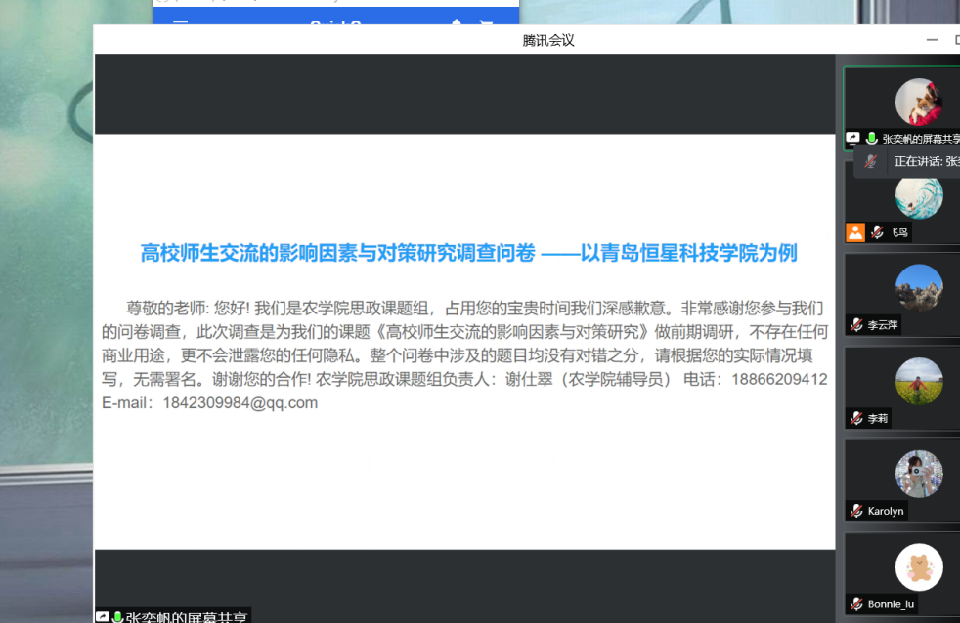960x623 pixels.
Task: Click the green microphone icon beside 张奕帆
Action: click(x=871, y=139)
